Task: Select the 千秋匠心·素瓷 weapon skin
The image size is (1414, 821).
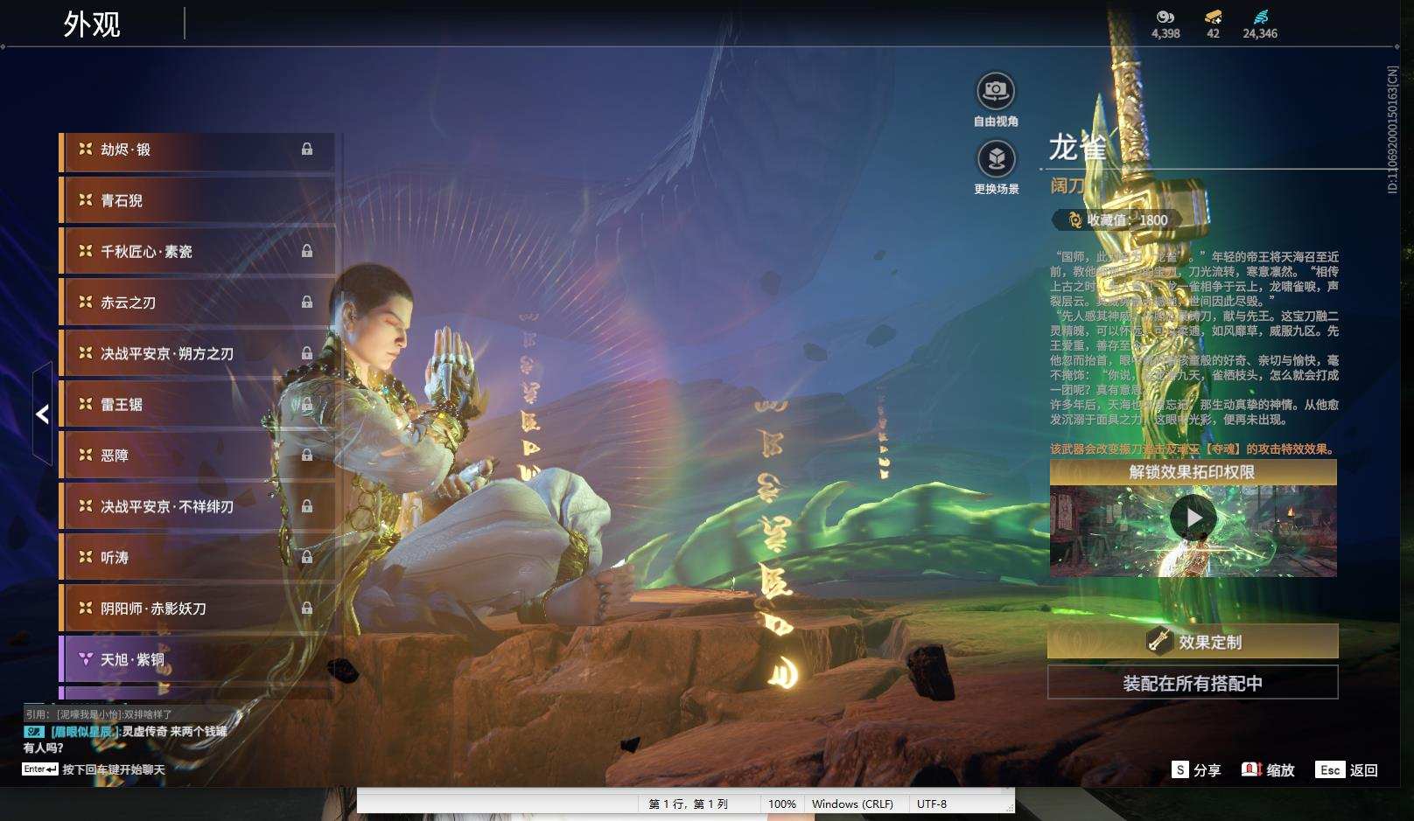Action: (x=197, y=251)
